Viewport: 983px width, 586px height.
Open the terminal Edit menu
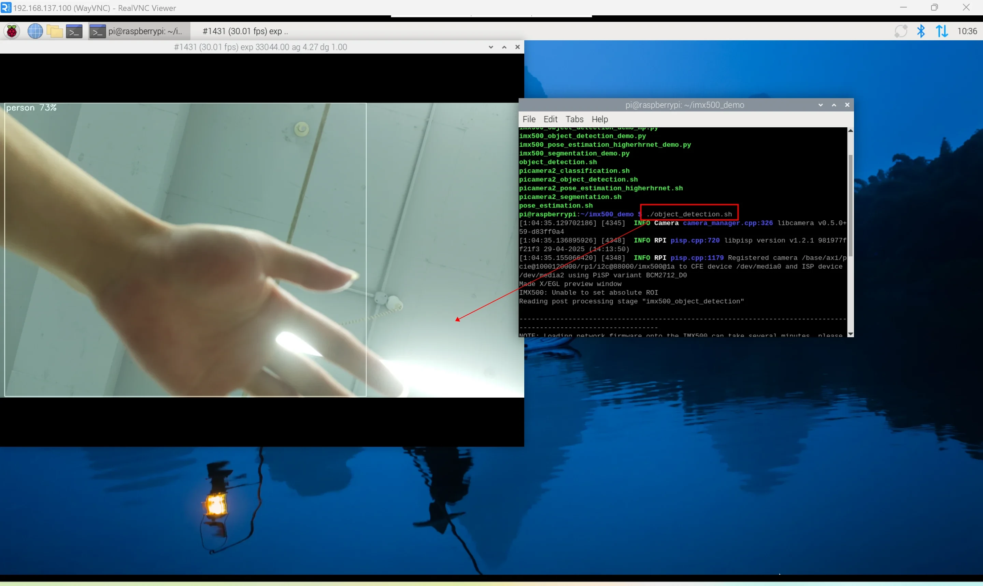pyautogui.click(x=550, y=119)
